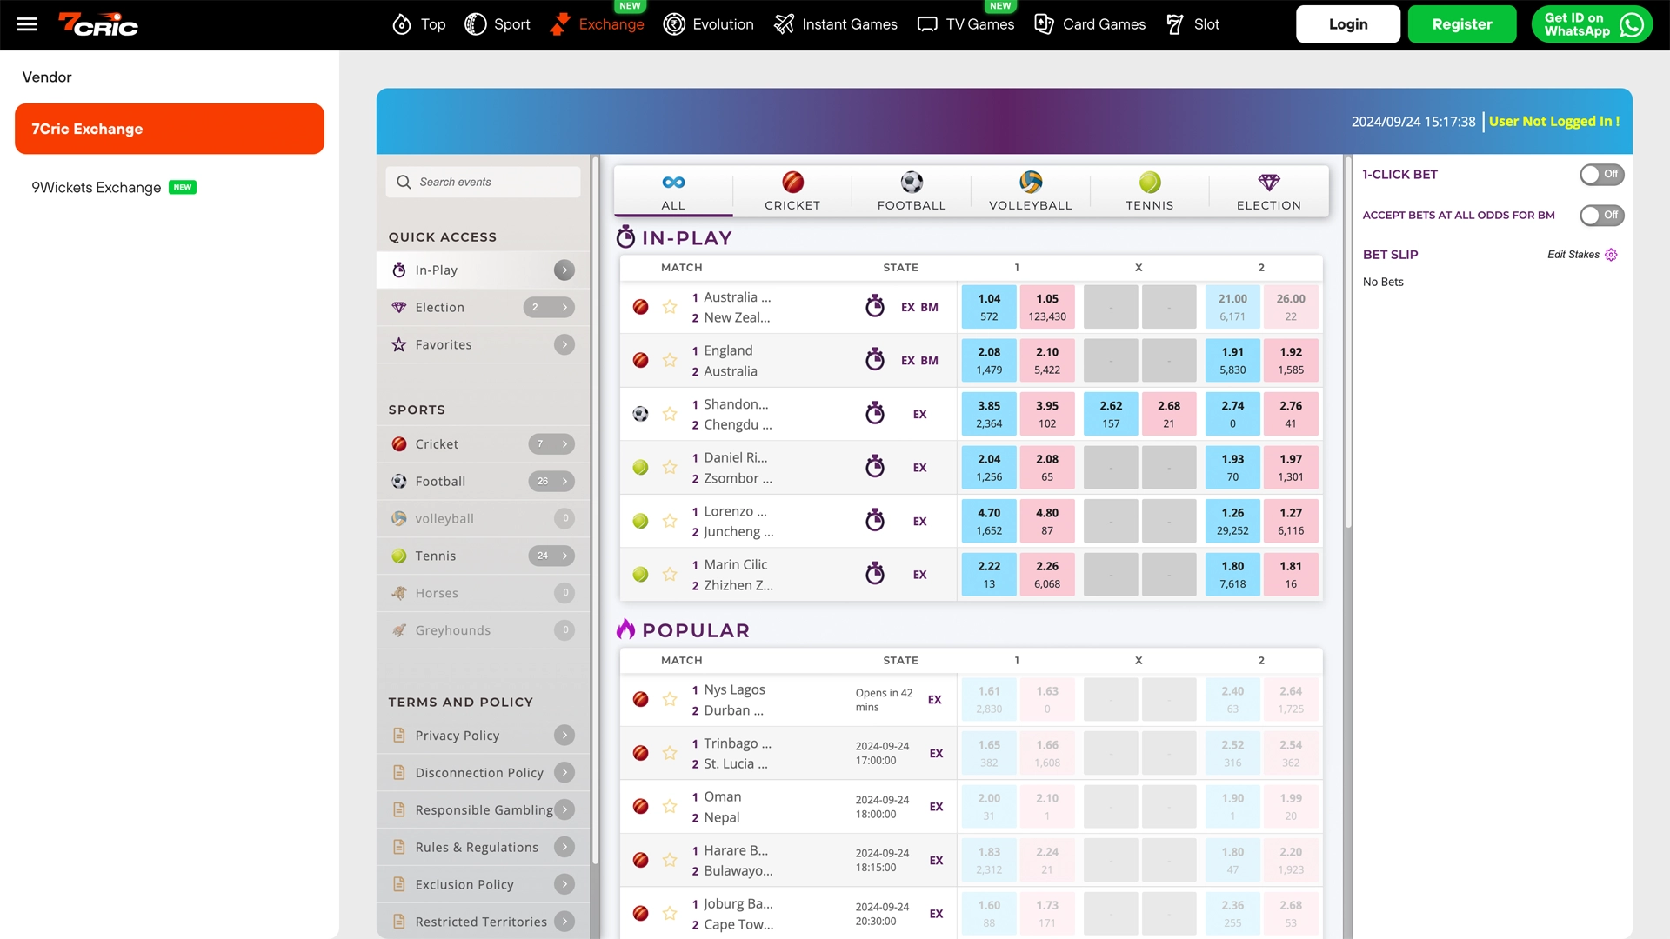Expand the In-Play quick access arrow
This screenshot has width=1670, height=939.
(x=564, y=270)
